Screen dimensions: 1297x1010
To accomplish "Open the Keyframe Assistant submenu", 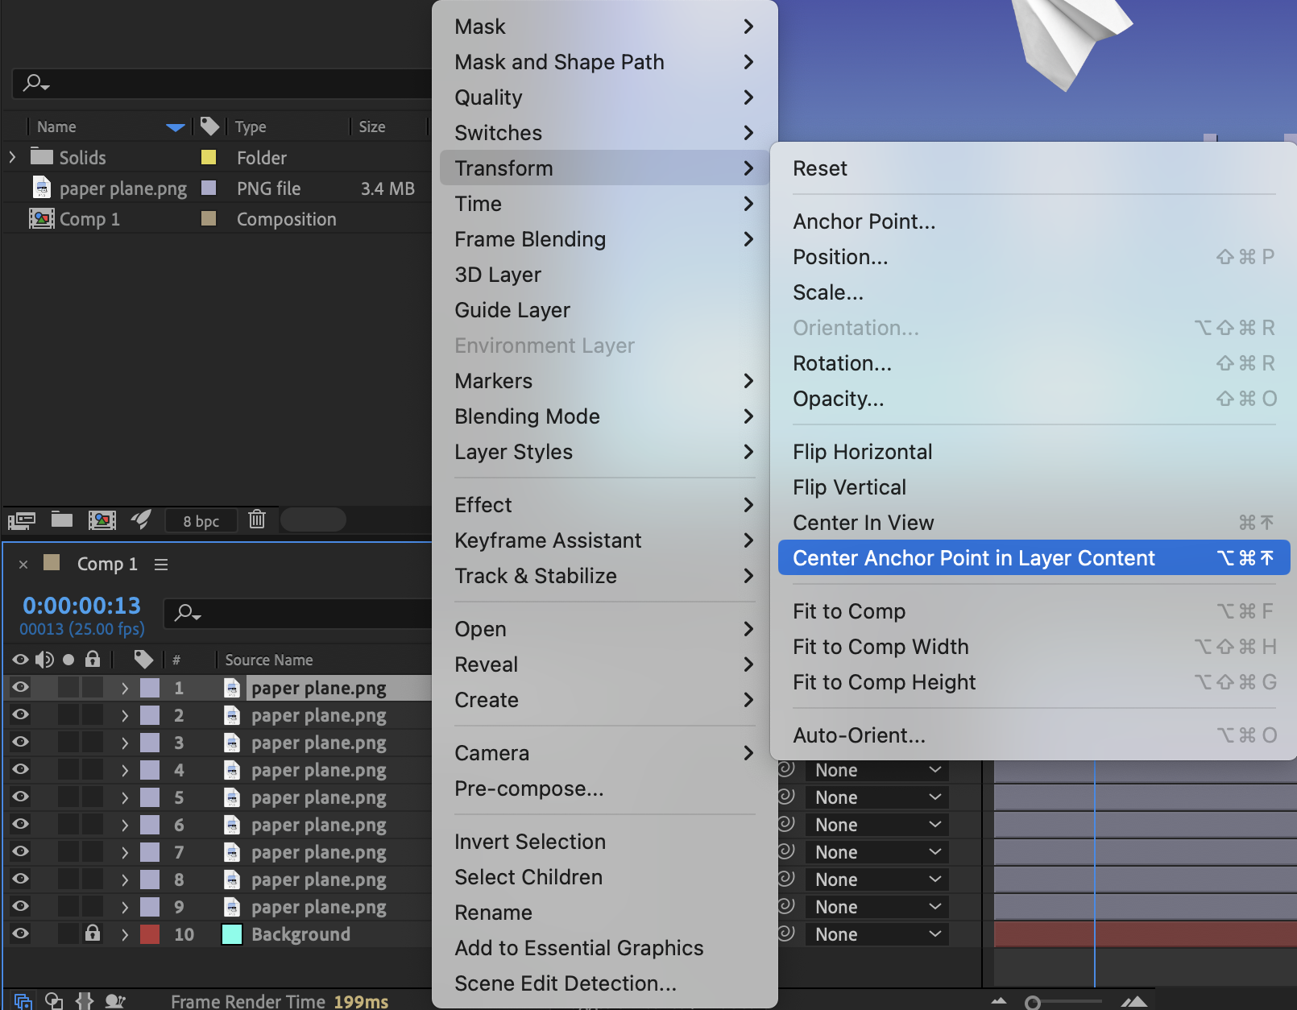I will pyautogui.click(x=605, y=540).
